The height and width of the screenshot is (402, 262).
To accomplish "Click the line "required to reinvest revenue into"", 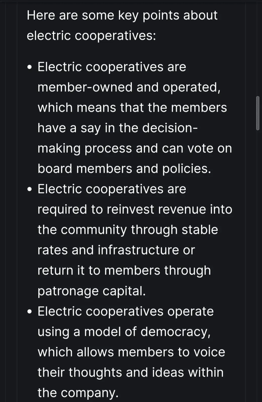I will 135,209.
